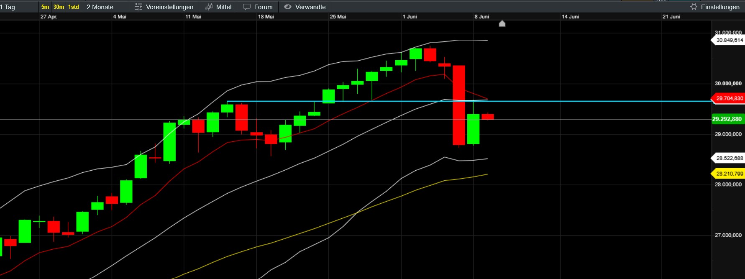This screenshot has width=745, height=279.
Task: Click the 18 Mai date label
Action: pyautogui.click(x=266, y=17)
